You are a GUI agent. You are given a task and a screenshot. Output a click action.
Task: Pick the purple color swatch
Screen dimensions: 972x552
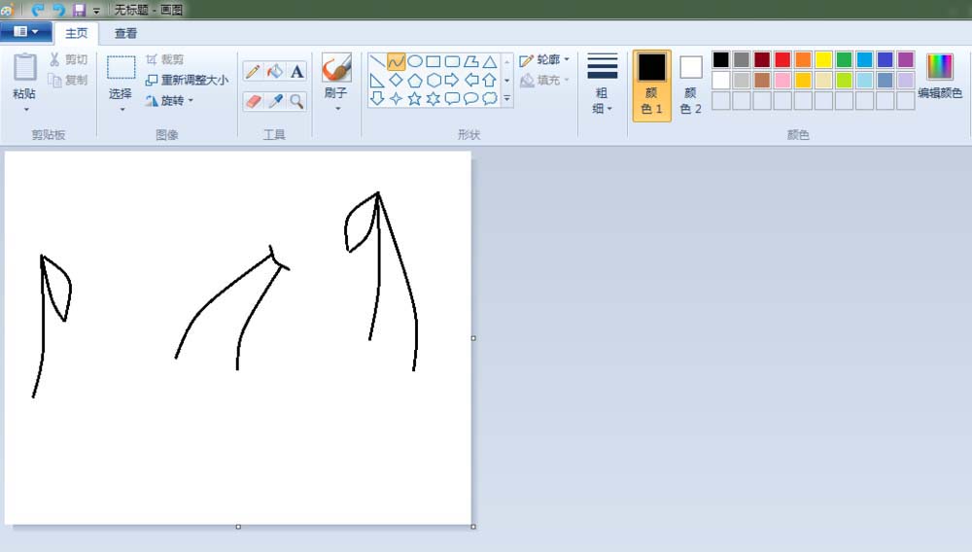[906, 59]
